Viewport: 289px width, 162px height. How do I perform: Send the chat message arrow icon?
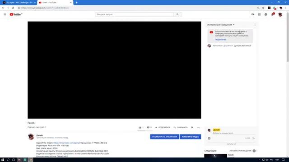[254, 138]
